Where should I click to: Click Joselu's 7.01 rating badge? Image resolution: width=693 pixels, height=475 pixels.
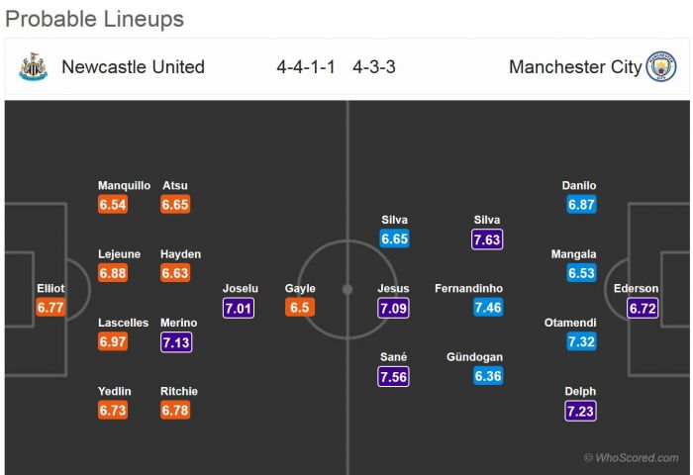coord(240,308)
